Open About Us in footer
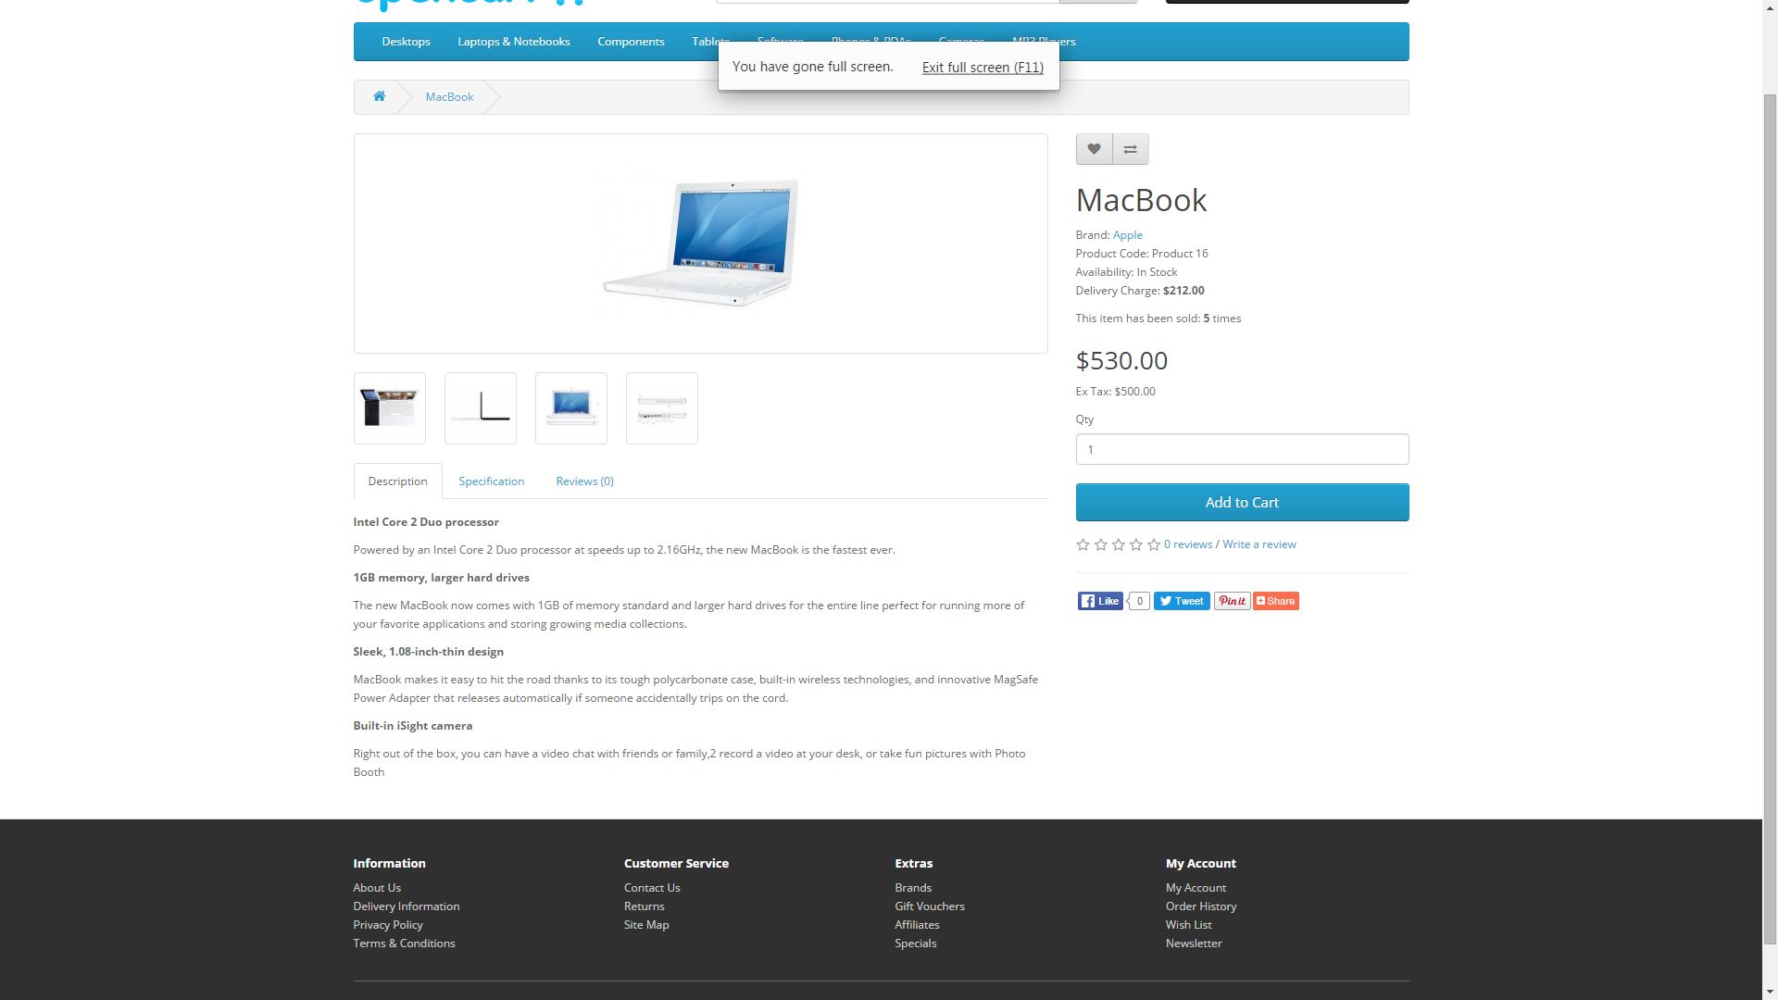Image resolution: width=1778 pixels, height=1000 pixels. 377,887
